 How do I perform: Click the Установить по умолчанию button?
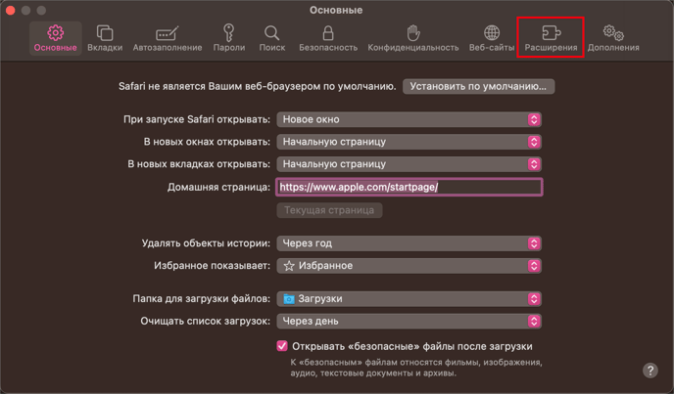pos(478,86)
